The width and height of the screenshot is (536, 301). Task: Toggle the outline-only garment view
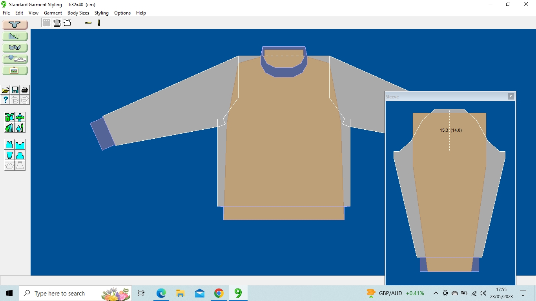[67, 23]
